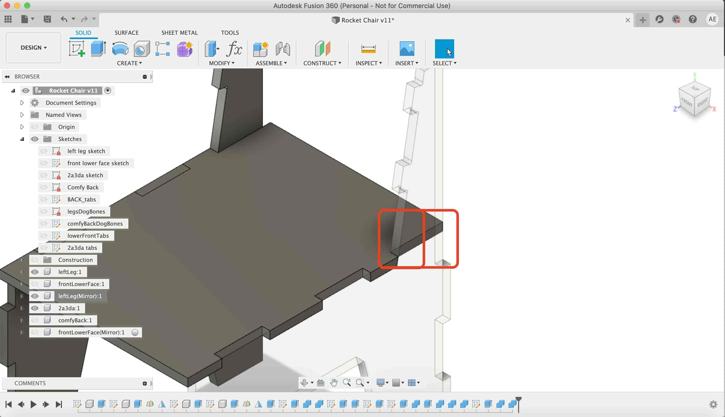Open the INSPECT dropdown menu
The width and height of the screenshot is (725, 417).
(369, 63)
